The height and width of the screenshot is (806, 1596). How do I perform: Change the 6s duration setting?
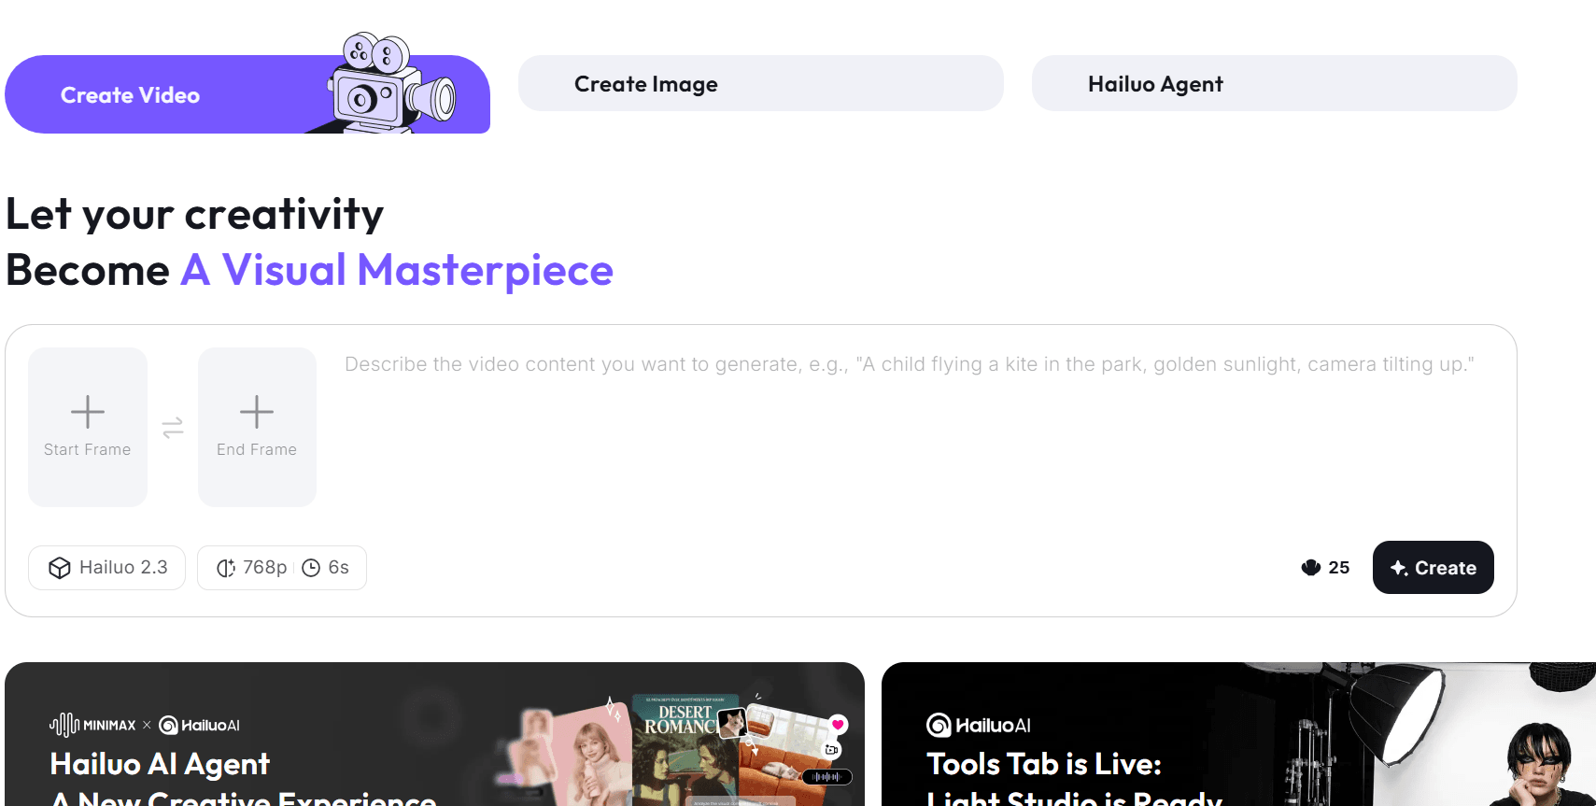326,568
